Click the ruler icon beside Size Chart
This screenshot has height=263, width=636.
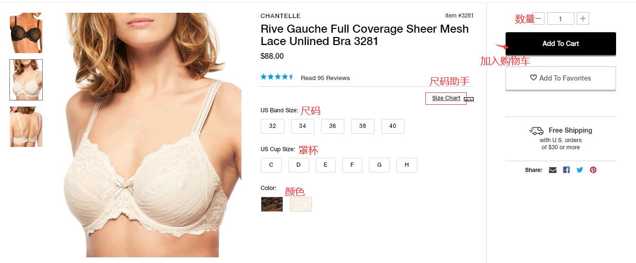pos(469,99)
